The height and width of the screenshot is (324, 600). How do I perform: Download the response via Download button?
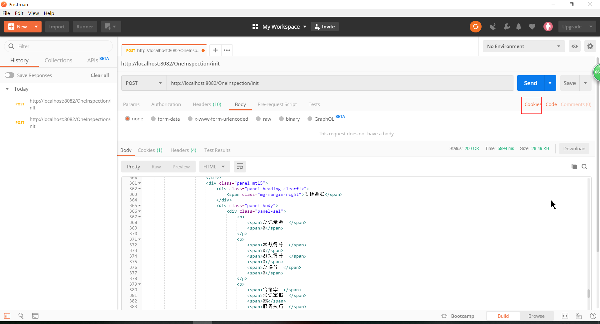[574, 148]
